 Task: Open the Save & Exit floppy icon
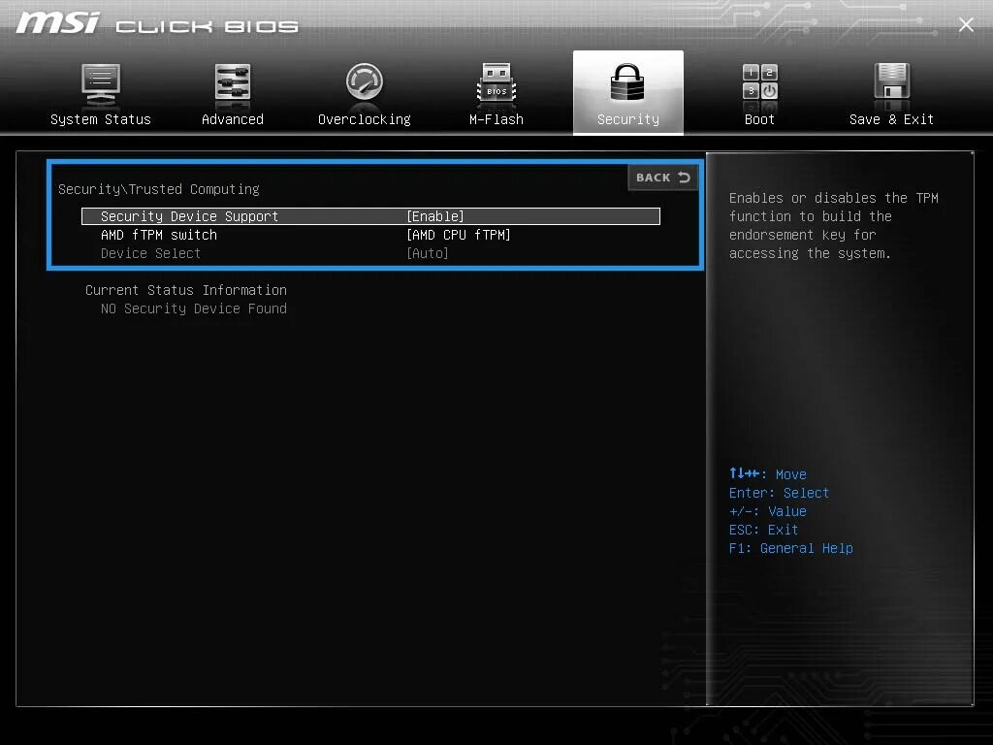(892, 81)
